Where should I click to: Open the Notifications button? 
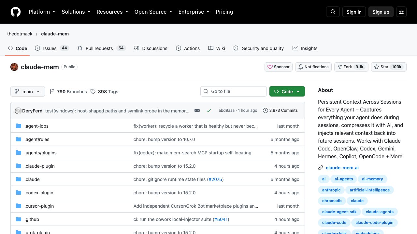[x=313, y=67]
